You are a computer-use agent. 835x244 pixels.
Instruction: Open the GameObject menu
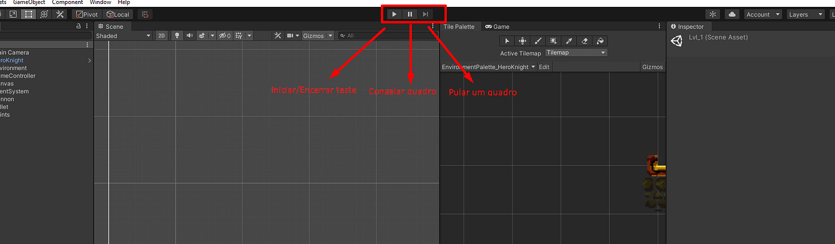coord(29,2)
